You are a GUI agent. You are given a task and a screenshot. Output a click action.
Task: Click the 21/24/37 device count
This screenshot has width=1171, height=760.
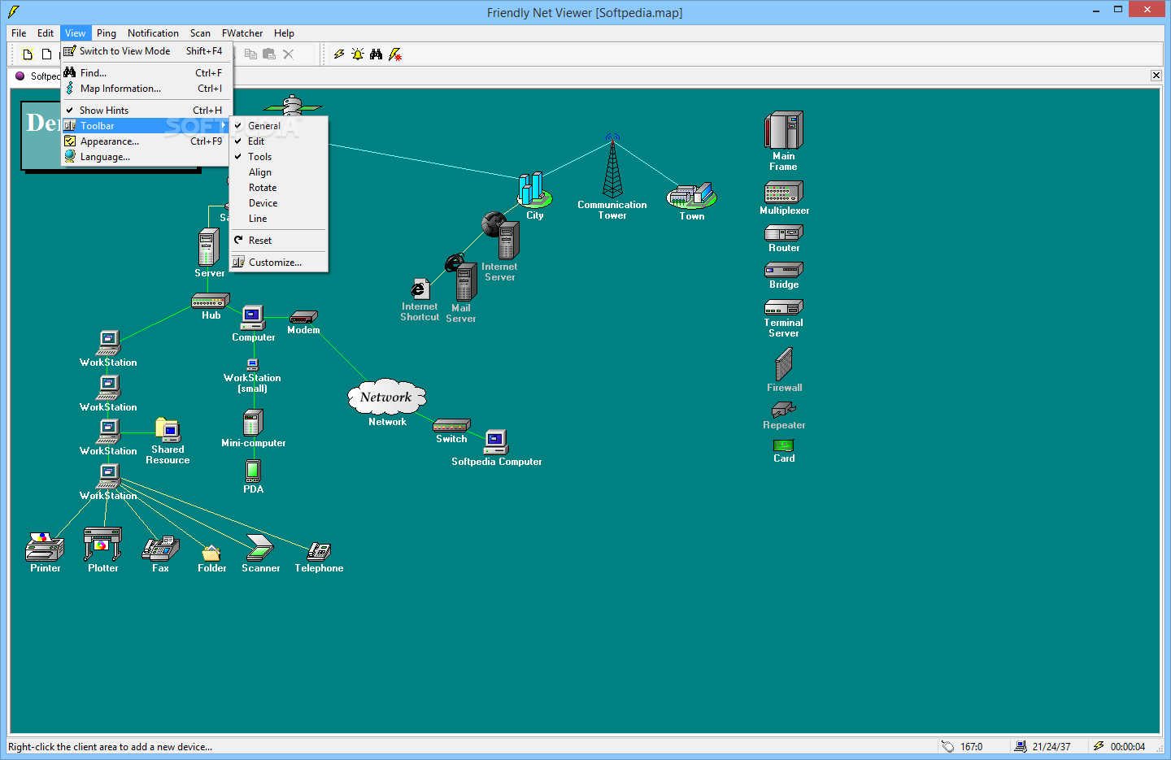[1051, 747]
